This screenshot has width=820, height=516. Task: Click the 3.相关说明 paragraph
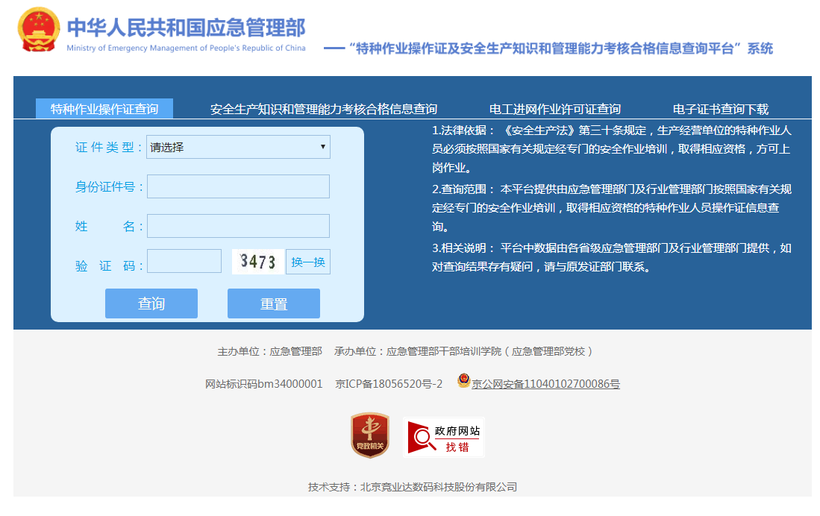coord(612,257)
